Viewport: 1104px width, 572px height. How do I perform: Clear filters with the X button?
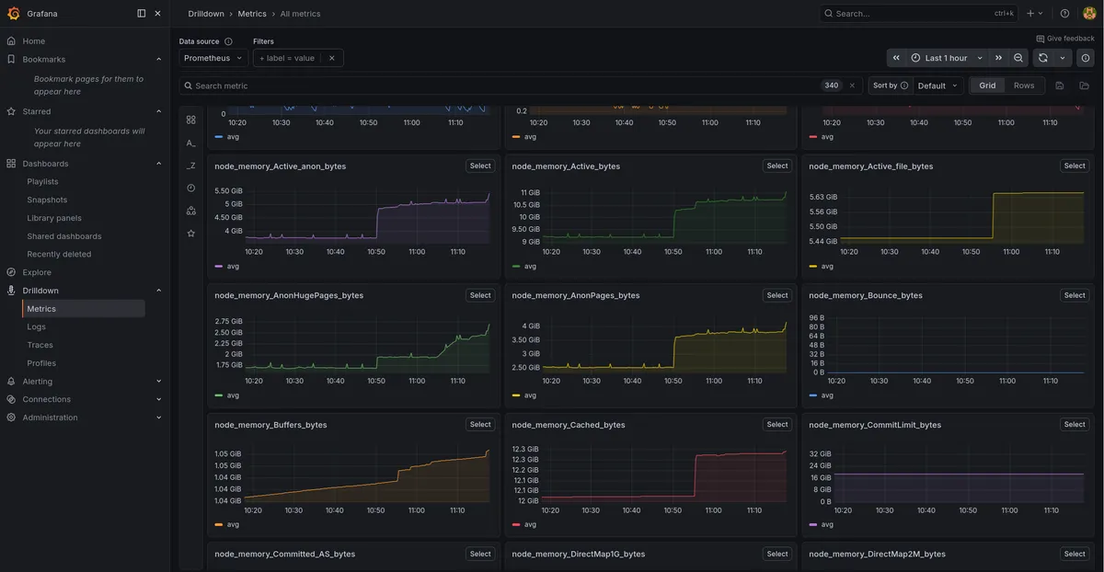point(332,58)
